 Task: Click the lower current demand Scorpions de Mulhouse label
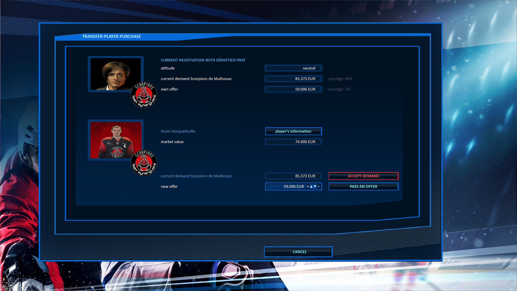point(196,176)
